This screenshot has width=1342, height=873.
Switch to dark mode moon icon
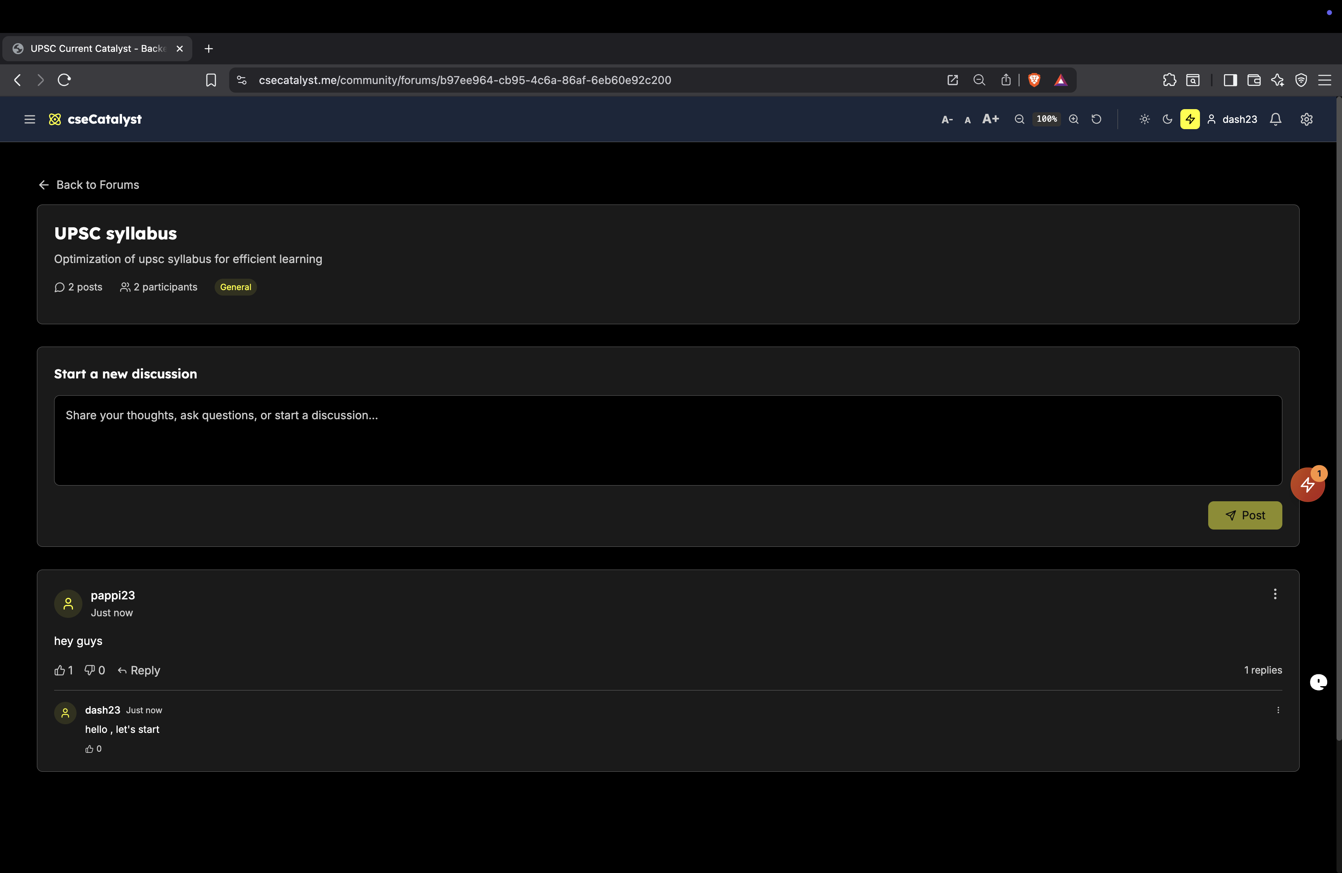click(1167, 119)
